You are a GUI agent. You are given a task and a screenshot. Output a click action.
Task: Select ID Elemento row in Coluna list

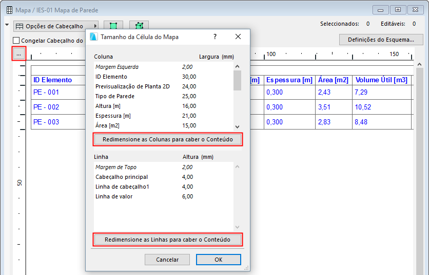tap(164, 77)
